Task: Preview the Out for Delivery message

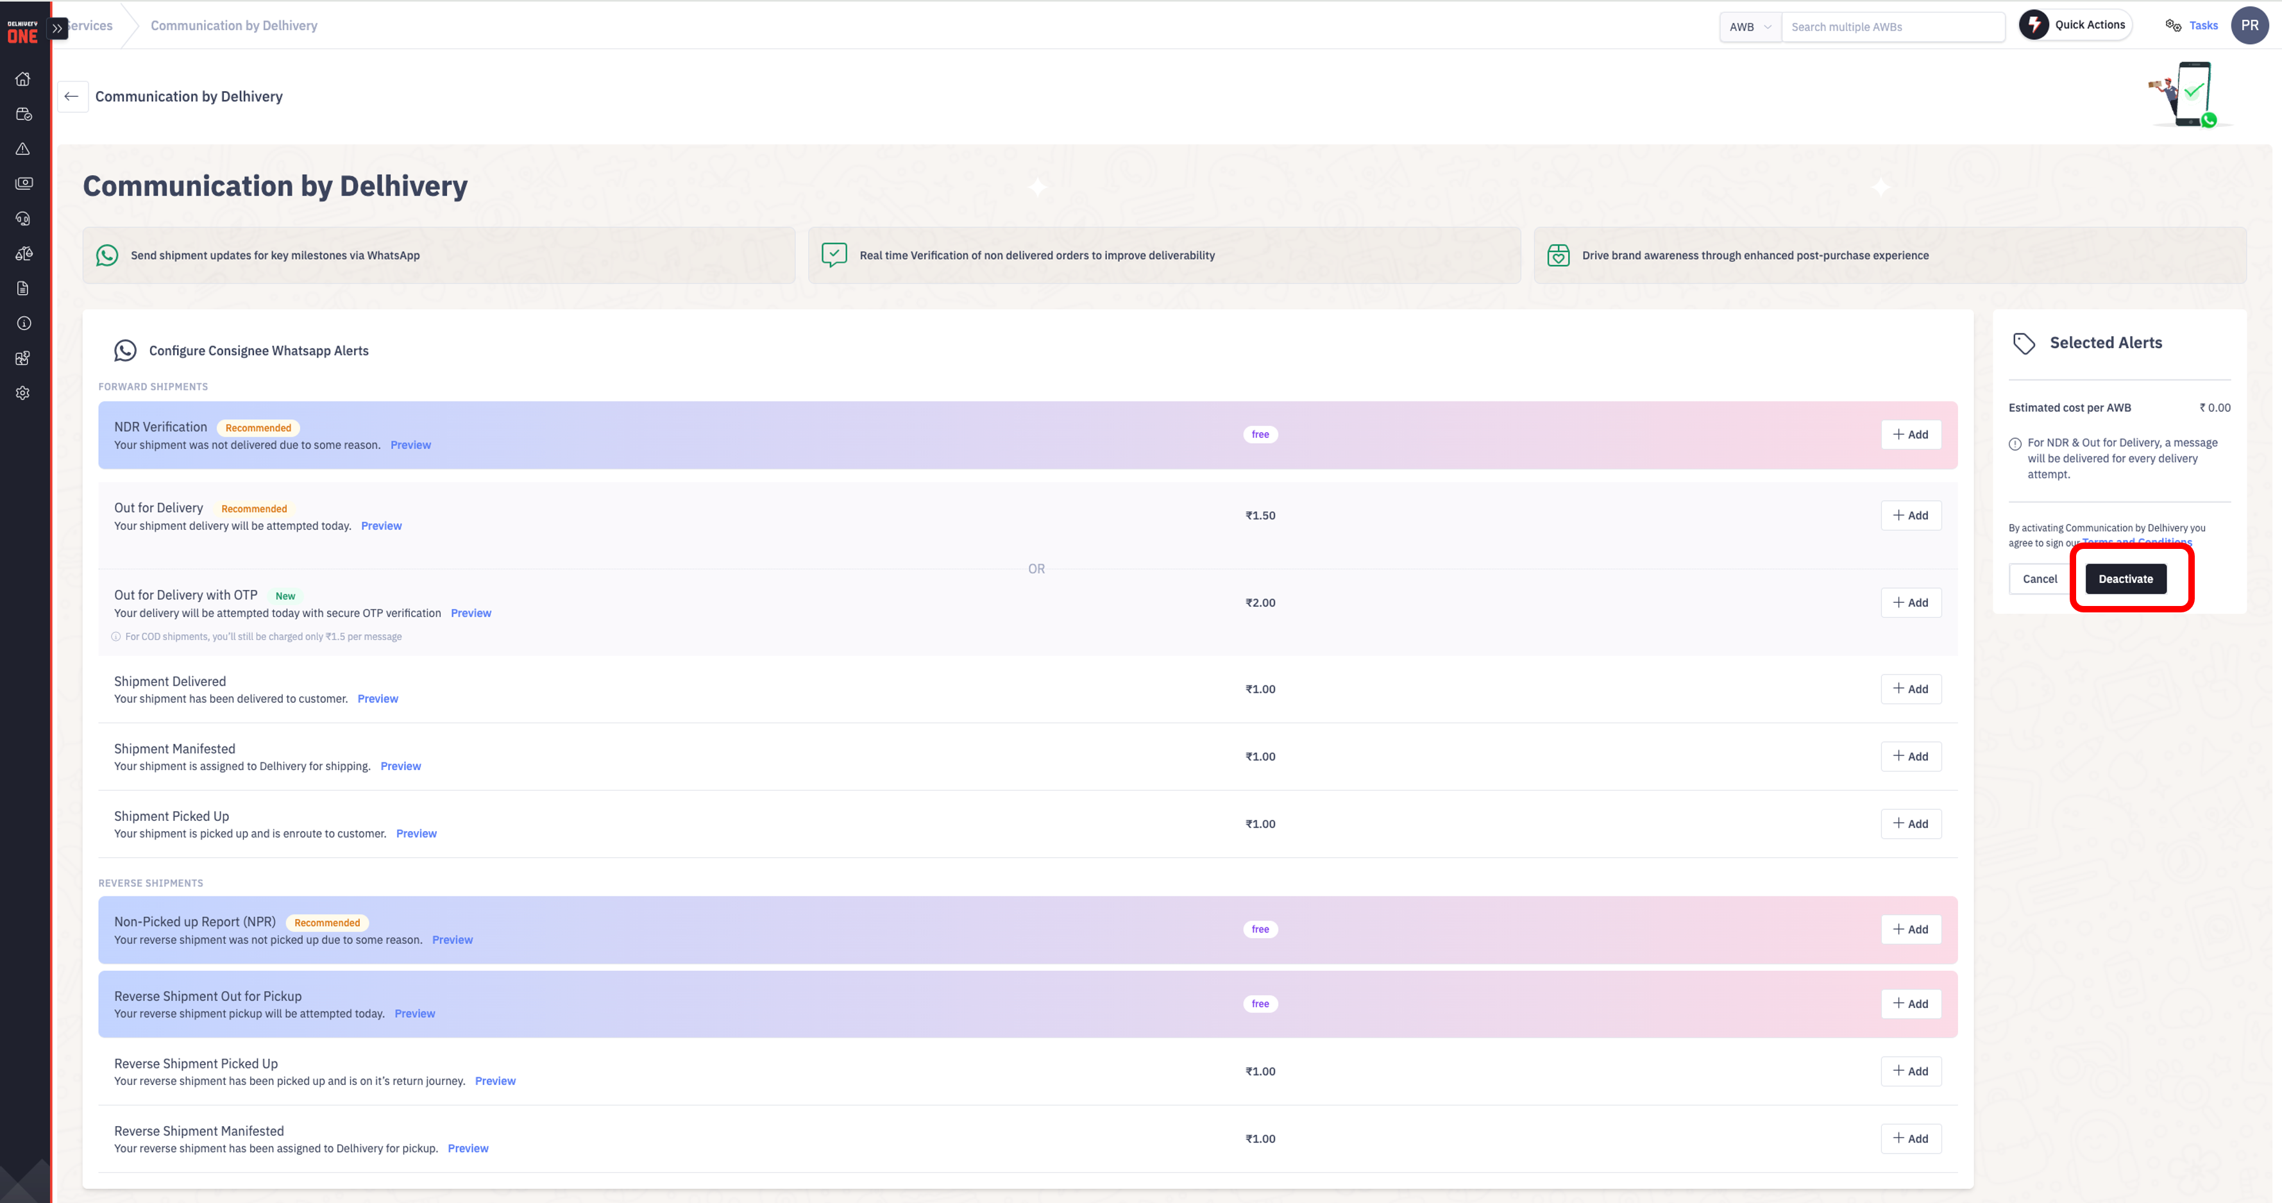Action: [x=381, y=525]
